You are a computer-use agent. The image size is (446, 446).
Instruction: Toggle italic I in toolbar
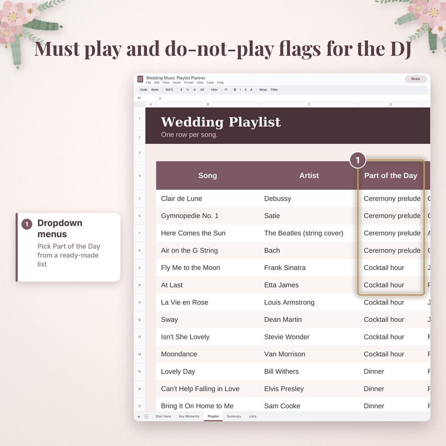point(240,90)
